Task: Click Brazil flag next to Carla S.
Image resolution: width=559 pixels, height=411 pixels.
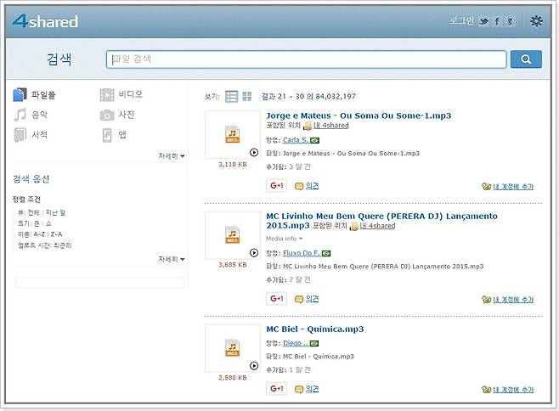Action: click(x=314, y=140)
